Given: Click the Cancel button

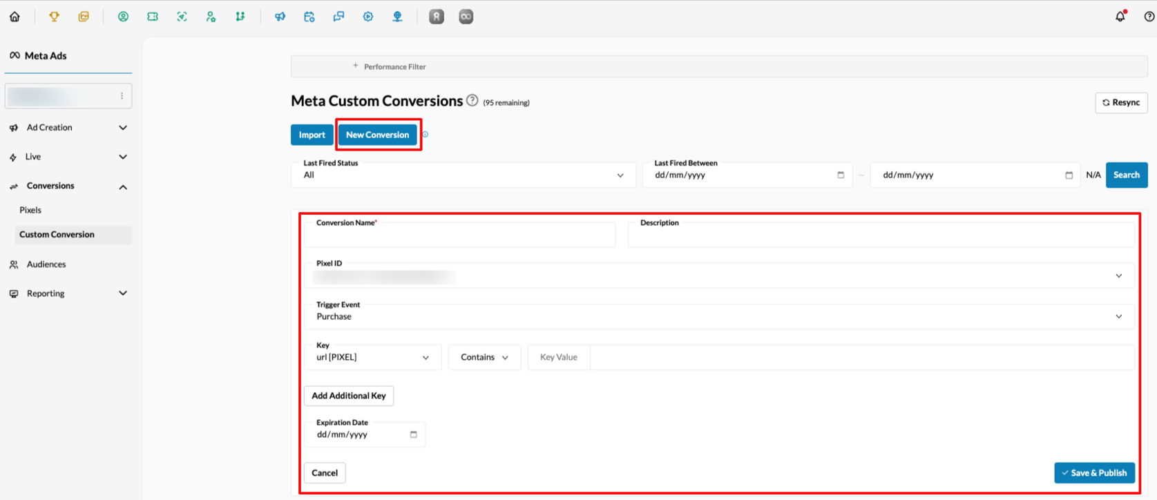Looking at the screenshot, I should pos(325,473).
